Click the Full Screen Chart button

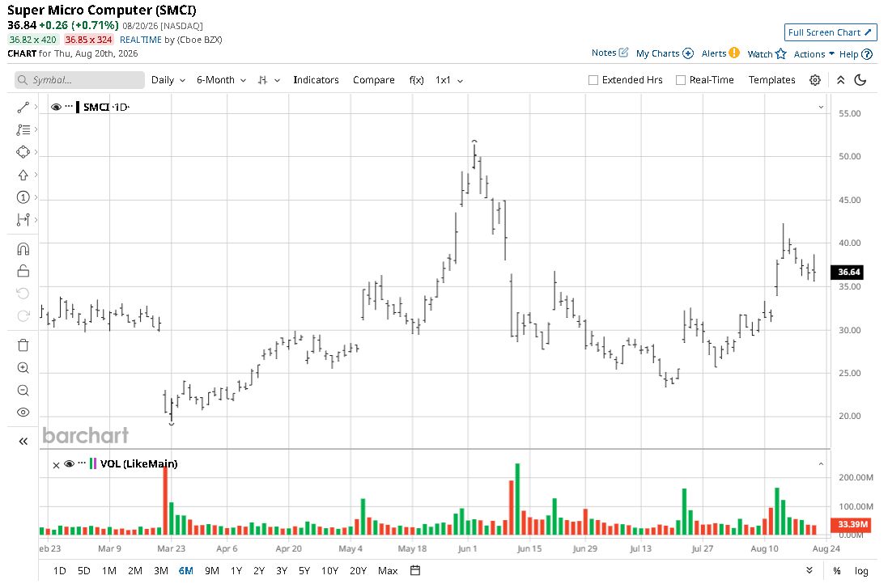831,32
